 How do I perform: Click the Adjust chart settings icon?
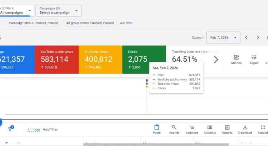pos(254,57)
